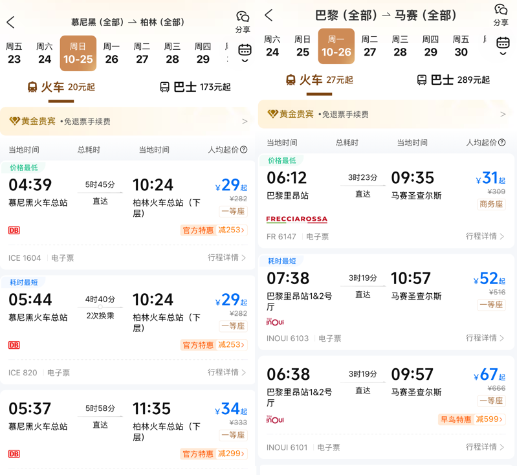517x475 pixels.
Task: Select the 05:44 departure with 2次换乘
Action: click(30, 300)
